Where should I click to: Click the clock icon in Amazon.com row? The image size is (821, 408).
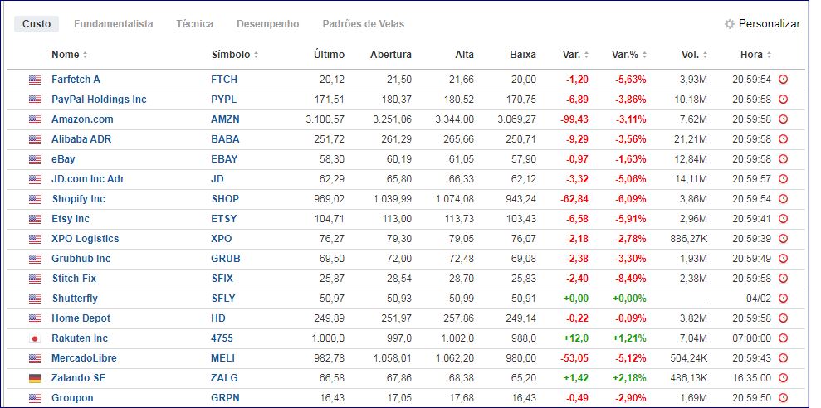[783, 119]
